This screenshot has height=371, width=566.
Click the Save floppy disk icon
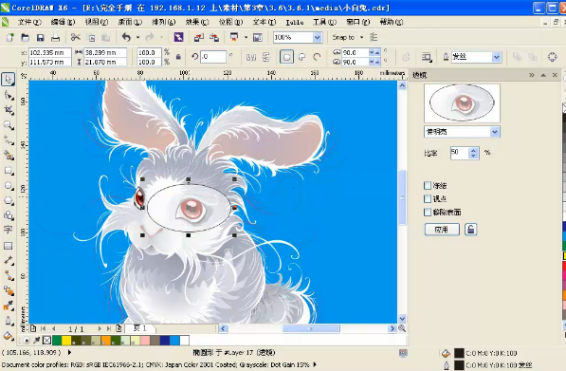point(40,37)
